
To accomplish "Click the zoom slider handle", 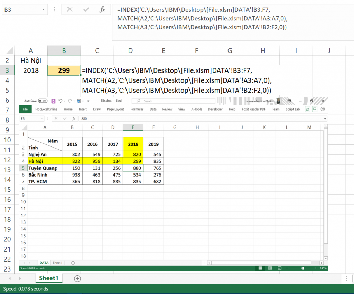I will coord(303,268).
